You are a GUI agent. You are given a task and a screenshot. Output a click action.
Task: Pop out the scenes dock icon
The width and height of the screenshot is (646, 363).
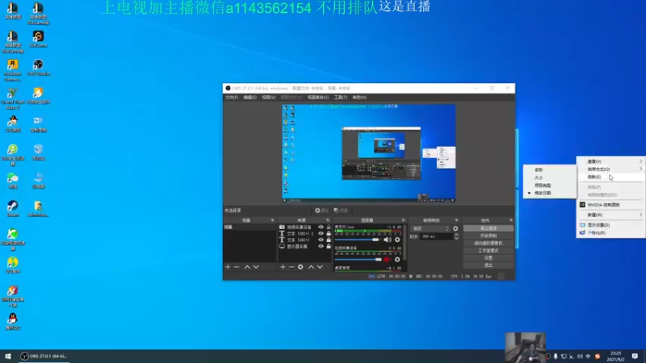(272, 220)
